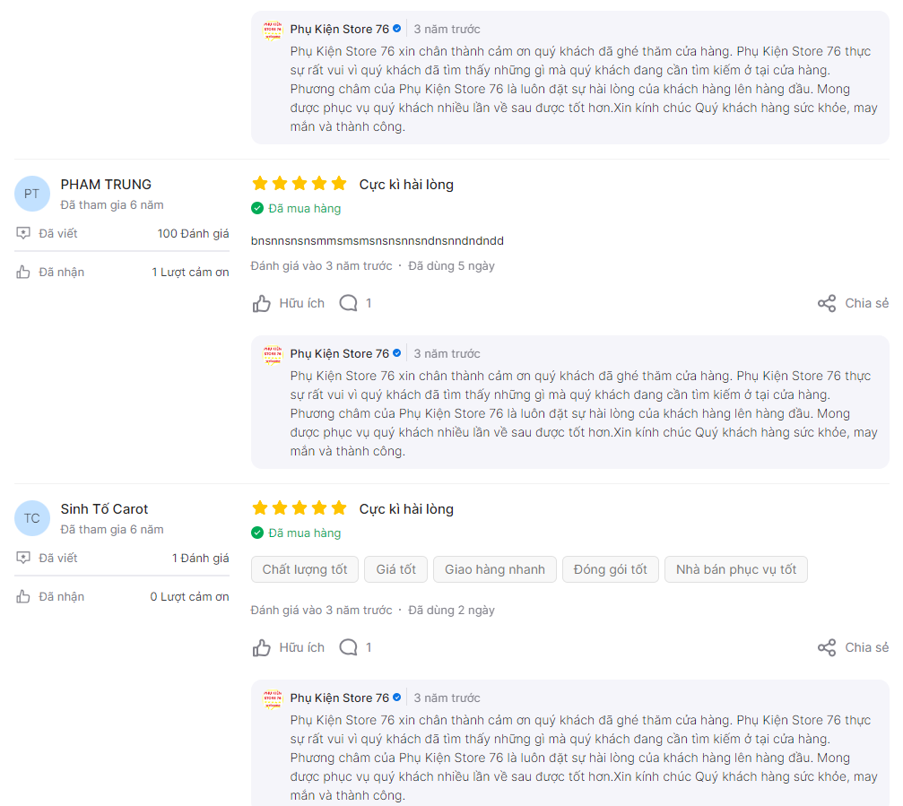This screenshot has width=903, height=806.
Task: Open comments bubble on PHAM TRUNG's review
Action: point(349,303)
